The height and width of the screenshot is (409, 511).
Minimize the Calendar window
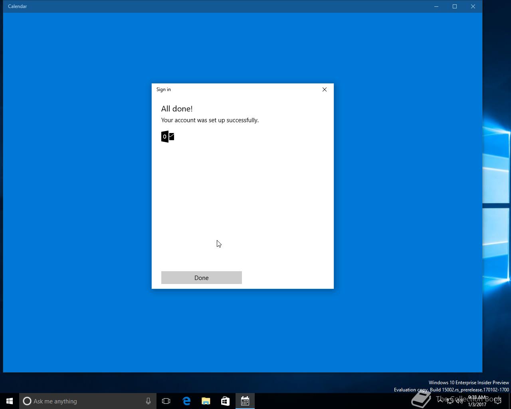tap(436, 6)
